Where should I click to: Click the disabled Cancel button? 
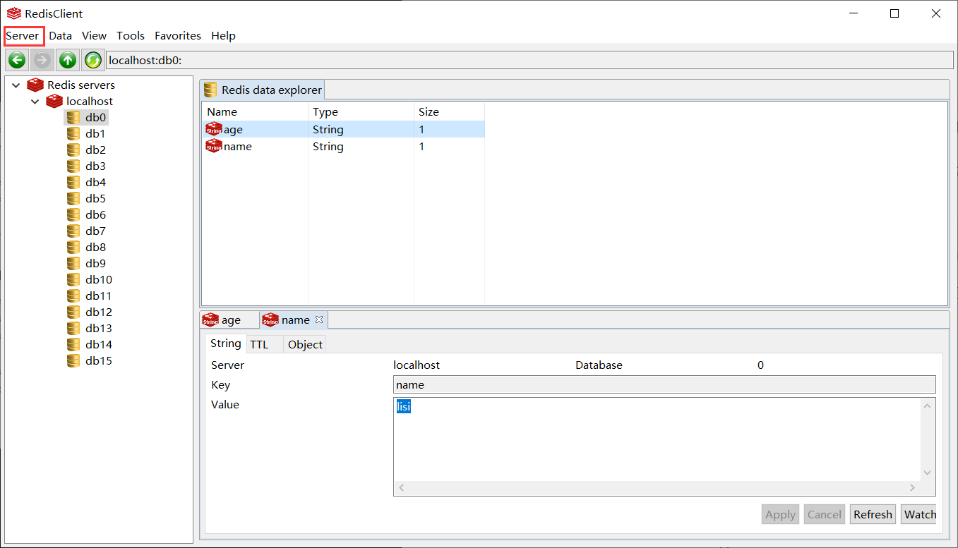coord(824,514)
